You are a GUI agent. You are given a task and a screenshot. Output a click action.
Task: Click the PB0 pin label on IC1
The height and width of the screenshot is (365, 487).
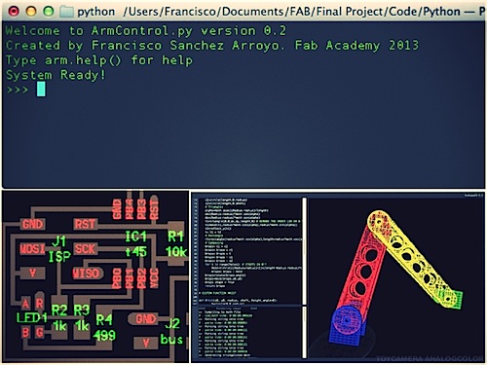click(x=117, y=278)
